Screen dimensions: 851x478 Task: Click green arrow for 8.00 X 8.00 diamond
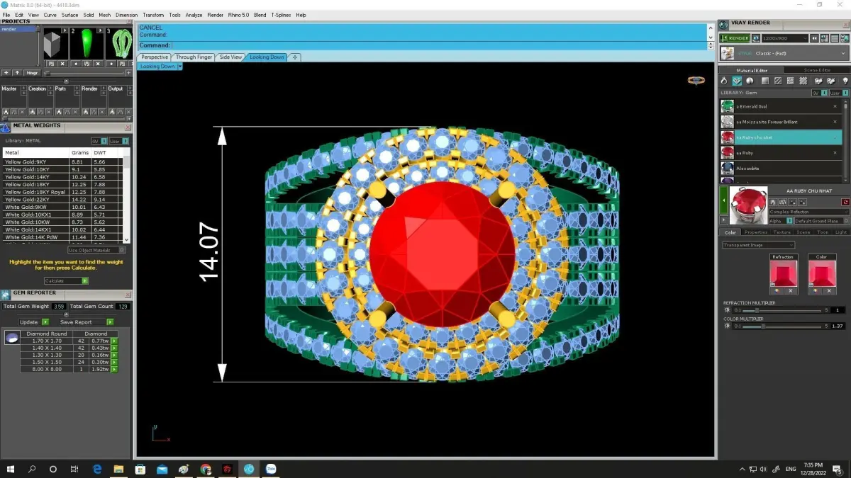click(x=113, y=369)
